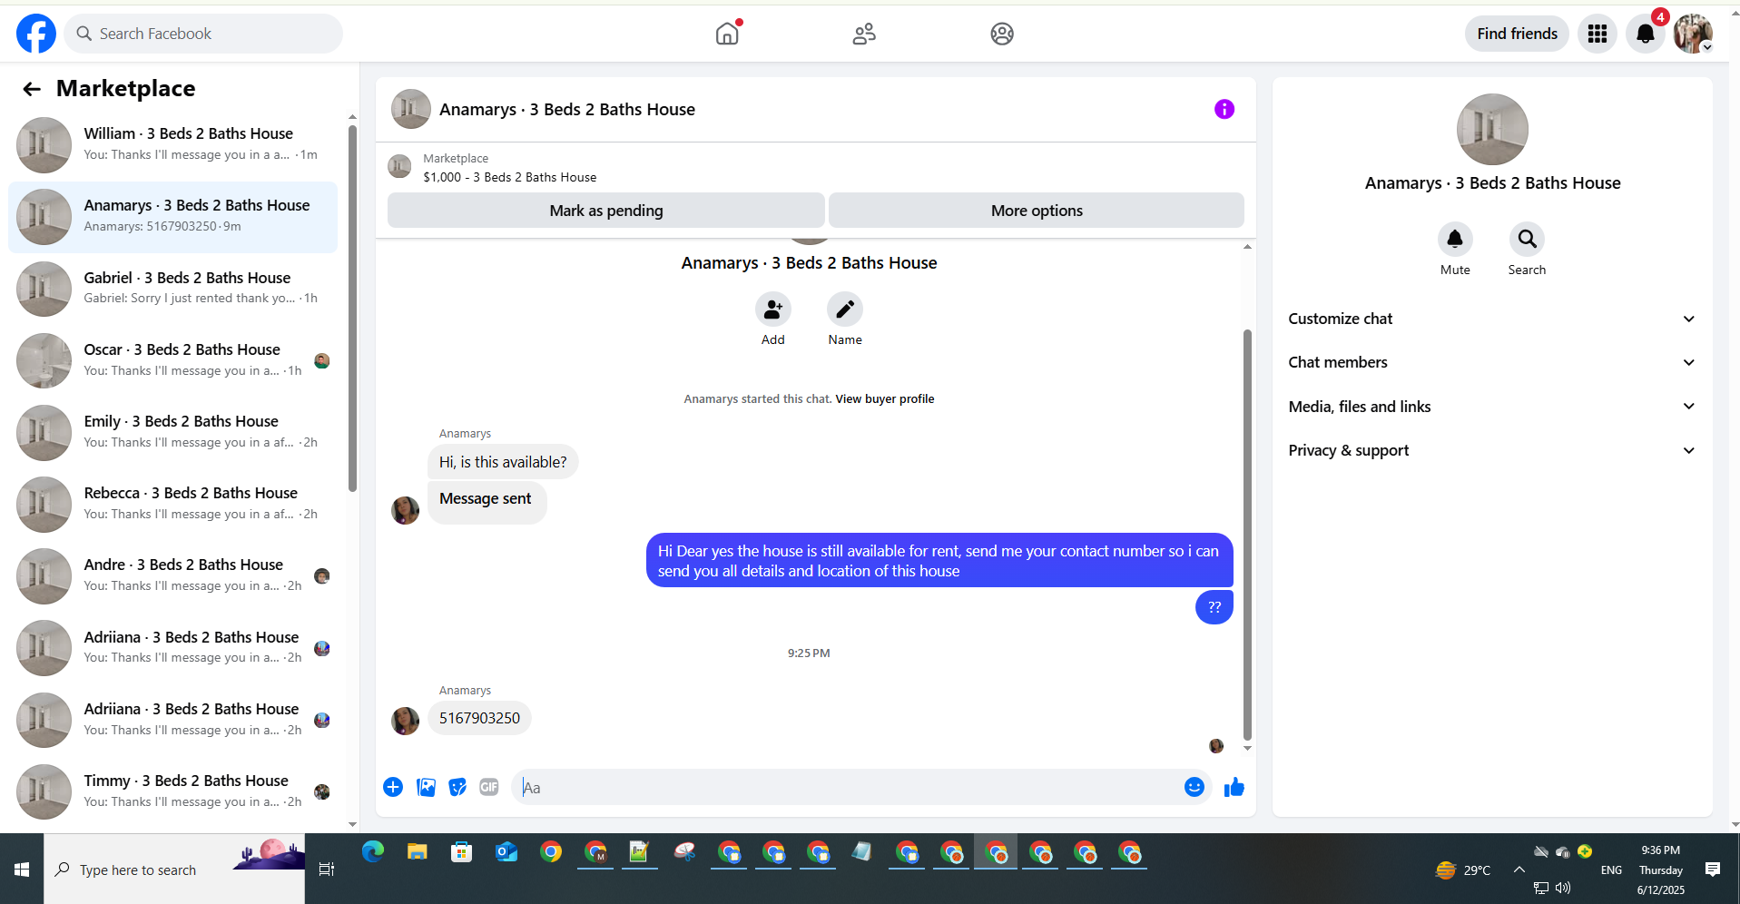
Task: Open Task View on taskbar
Action: point(327,870)
